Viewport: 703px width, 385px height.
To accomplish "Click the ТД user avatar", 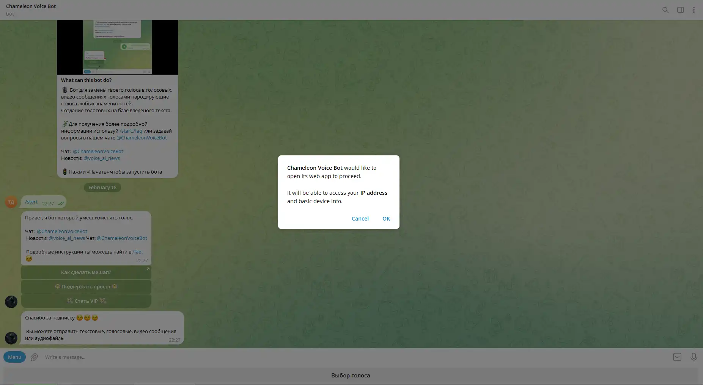I will click(11, 202).
